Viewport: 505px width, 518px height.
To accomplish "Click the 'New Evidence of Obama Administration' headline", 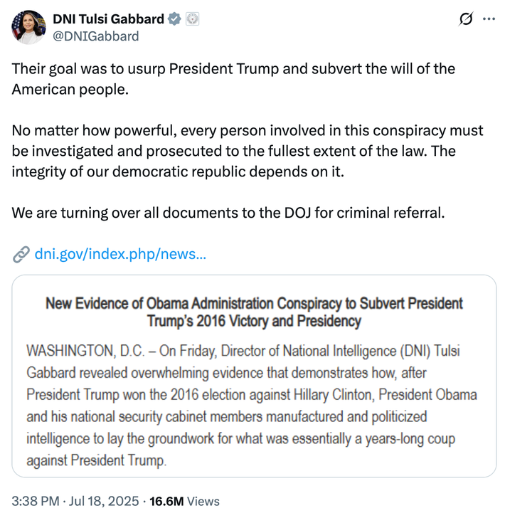I will 254,312.
